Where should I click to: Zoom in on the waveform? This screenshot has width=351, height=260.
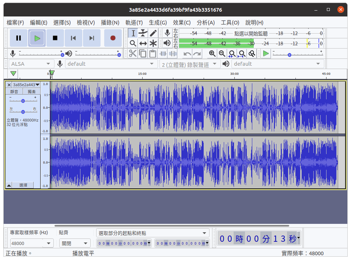pyautogui.click(x=212, y=54)
